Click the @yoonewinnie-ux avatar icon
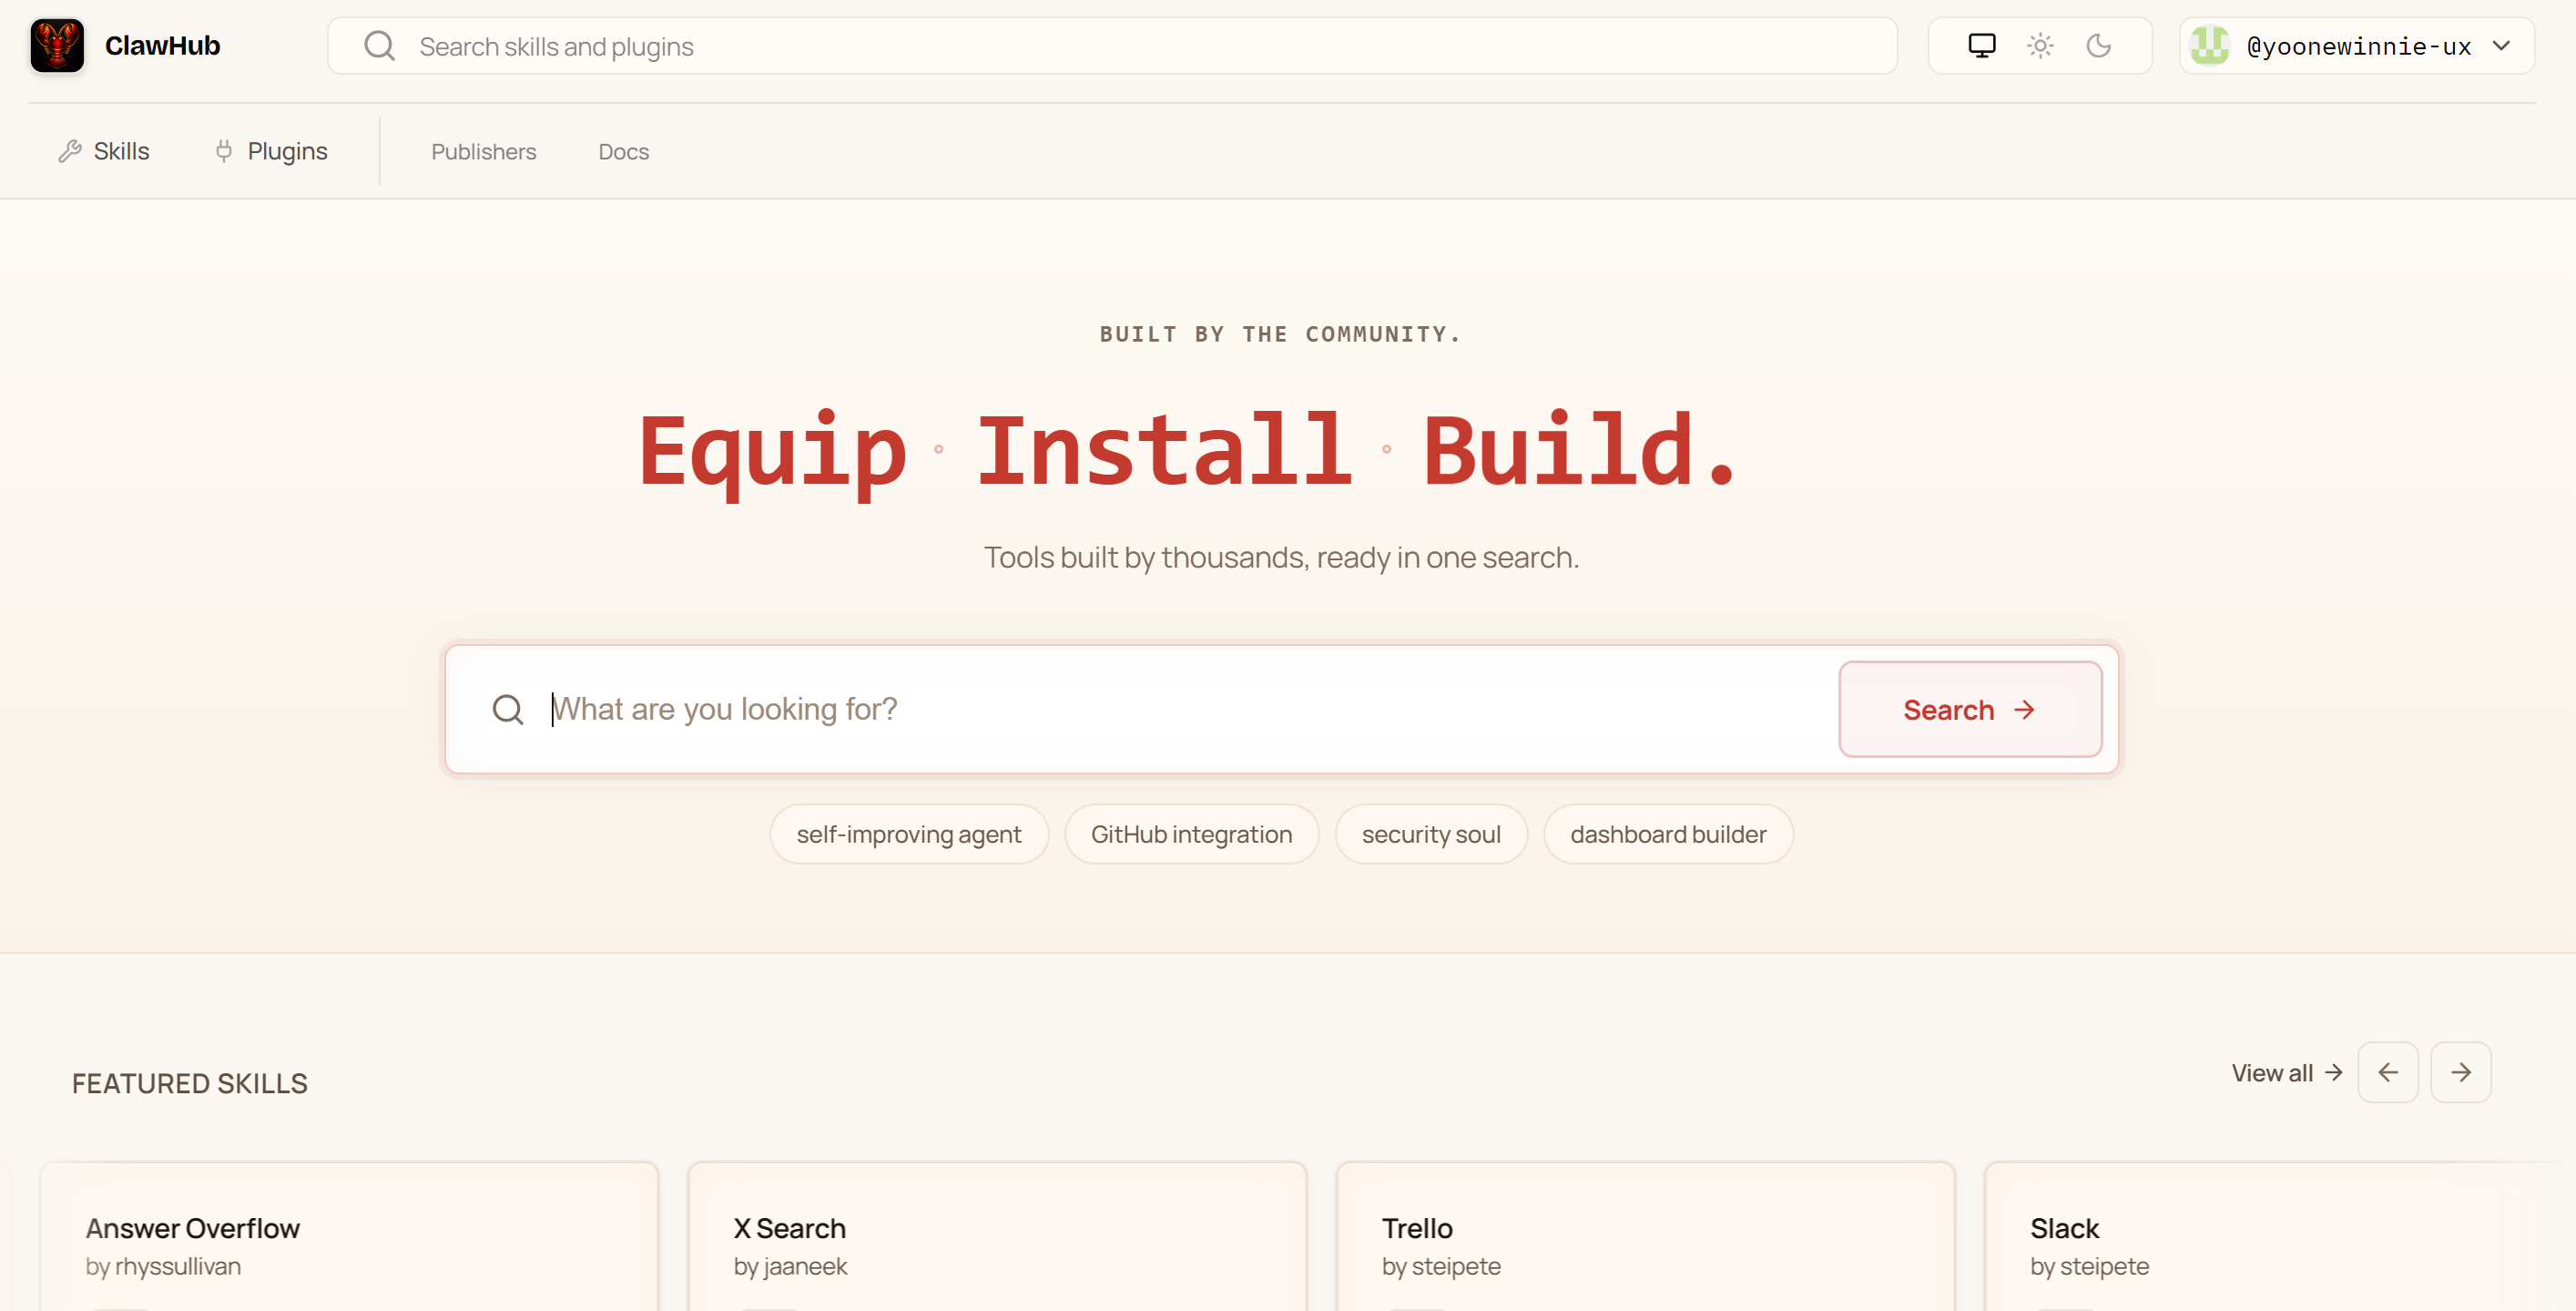Screen dimensions: 2576x1311 click(x=2209, y=46)
